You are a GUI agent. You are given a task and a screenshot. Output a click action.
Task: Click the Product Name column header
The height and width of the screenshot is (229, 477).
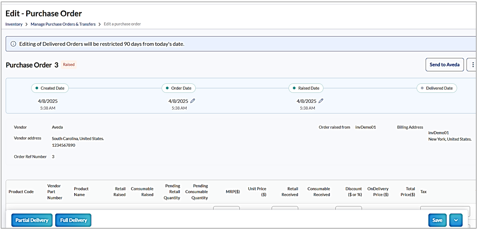coord(81,192)
